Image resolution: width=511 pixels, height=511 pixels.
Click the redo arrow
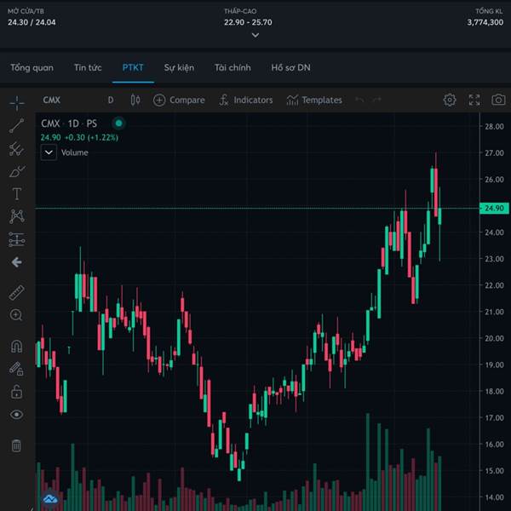(377, 100)
